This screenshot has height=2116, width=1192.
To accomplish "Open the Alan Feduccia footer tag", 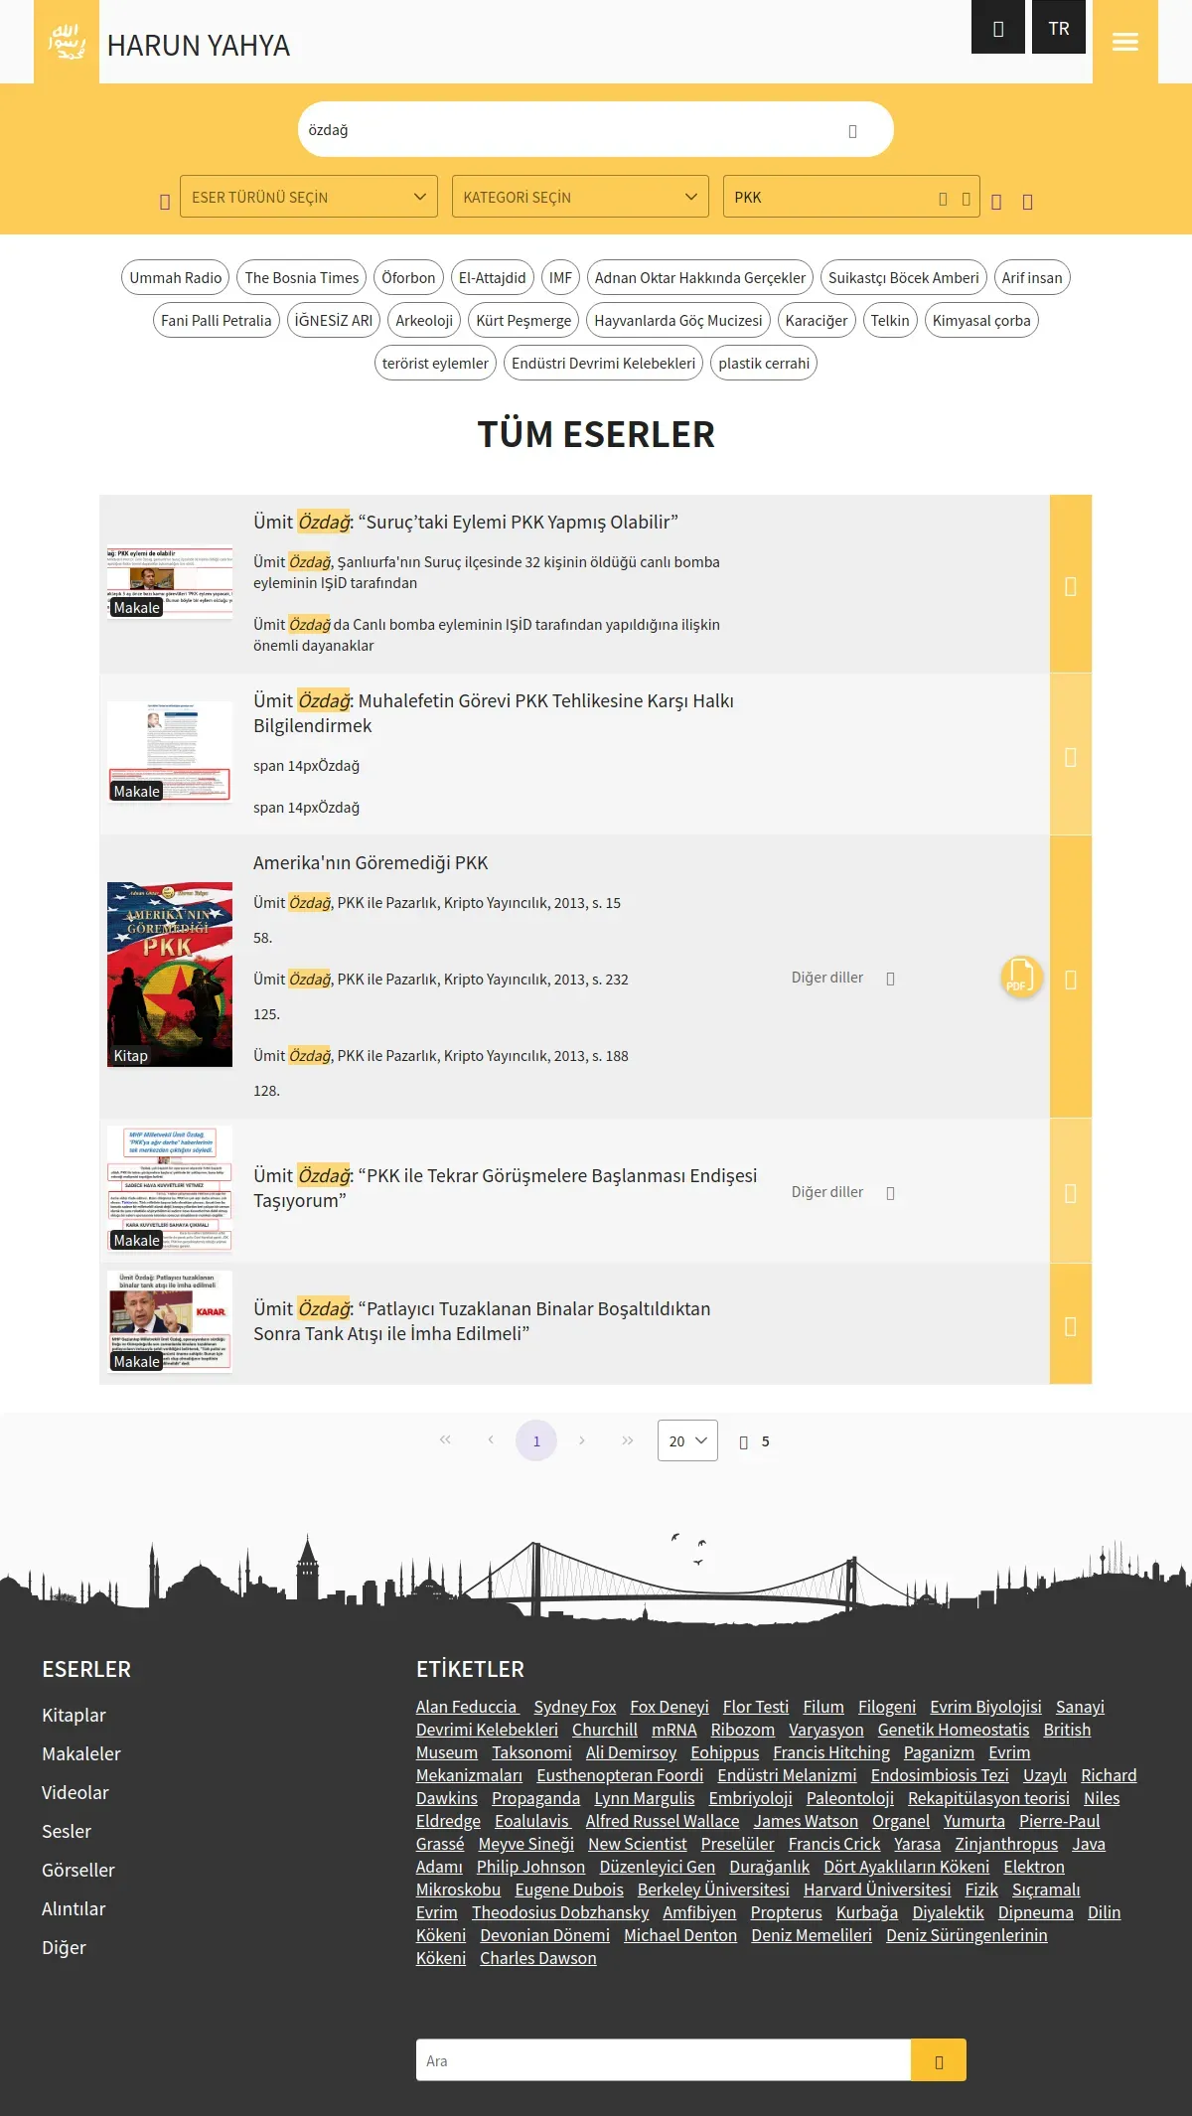I will click(467, 1707).
